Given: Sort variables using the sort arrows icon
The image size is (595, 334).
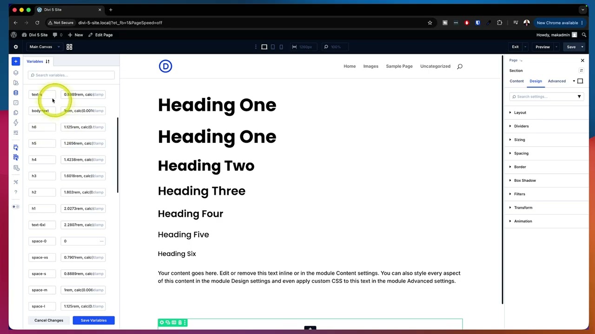Looking at the screenshot, I should (x=47, y=61).
